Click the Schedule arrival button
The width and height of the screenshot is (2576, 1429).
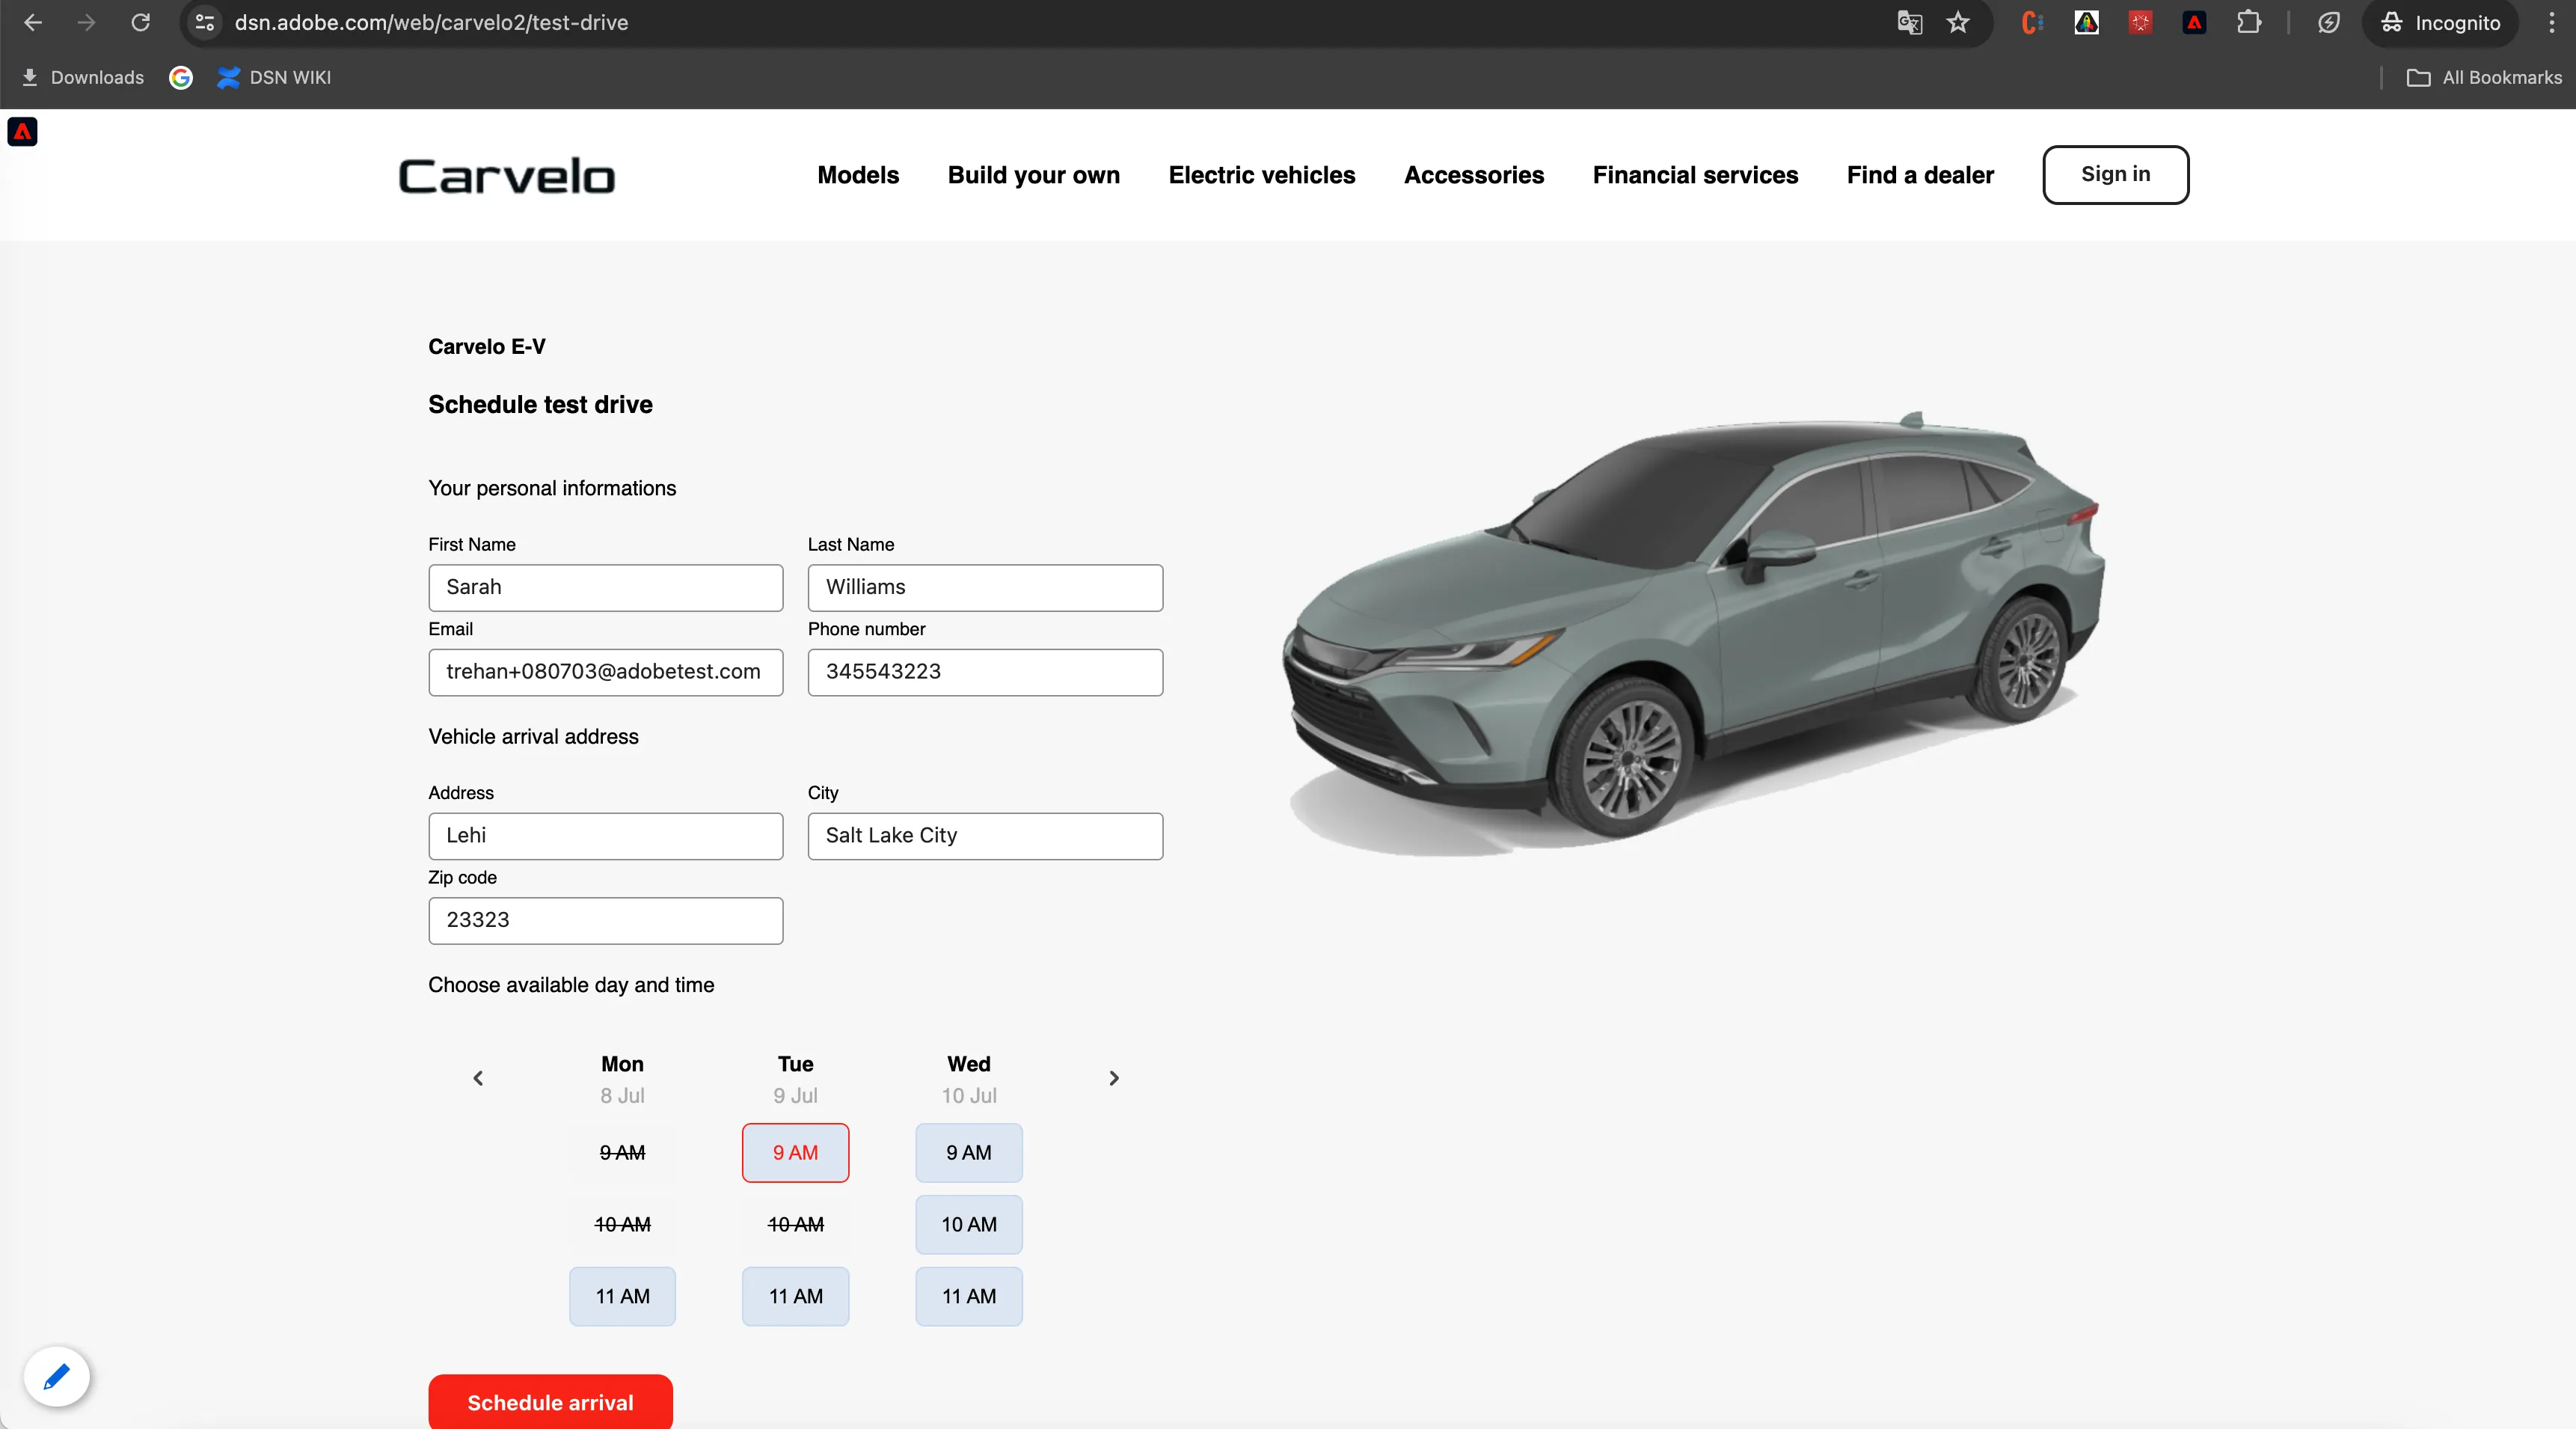[x=550, y=1401]
